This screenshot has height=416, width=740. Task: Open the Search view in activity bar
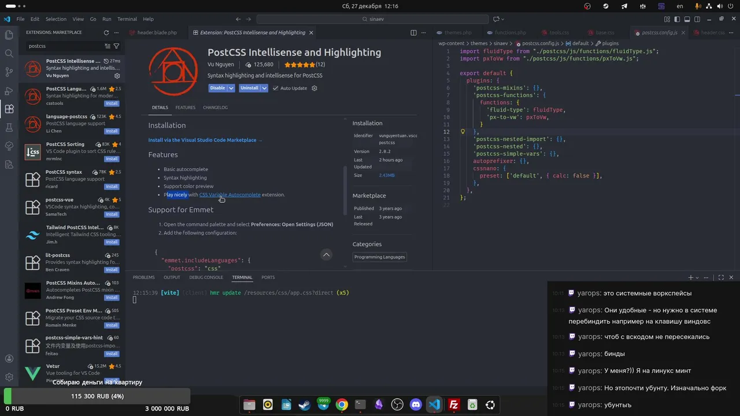tap(9, 53)
